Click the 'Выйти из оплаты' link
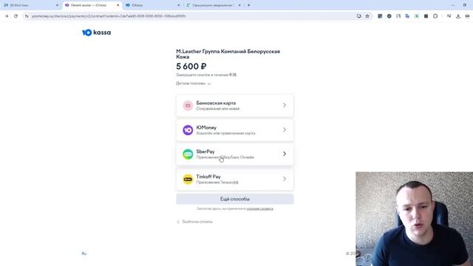473x266 pixels. point(194,222)
